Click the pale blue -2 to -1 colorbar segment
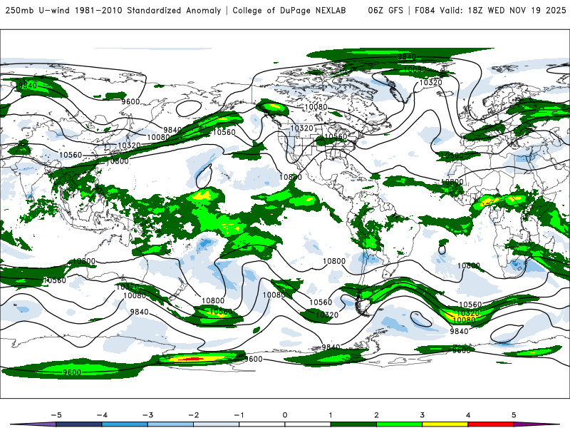The image size is (570, 428). tap(217, 424)
